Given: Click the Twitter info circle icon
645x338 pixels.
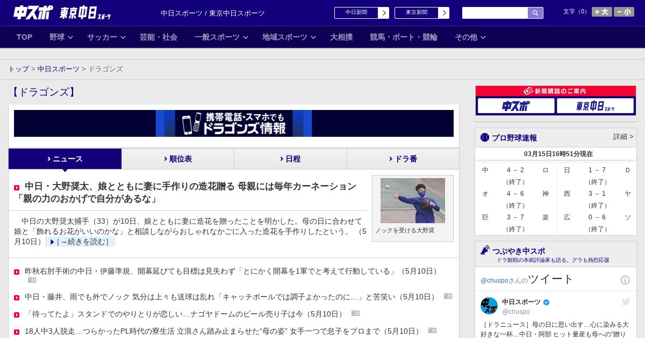Looking at the screenshot, I should pyautogui.click(x=625, y=280).
